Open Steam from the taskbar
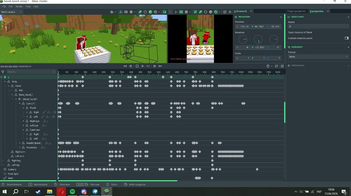This screenshot has width=351, height=196. pos(38,192)
